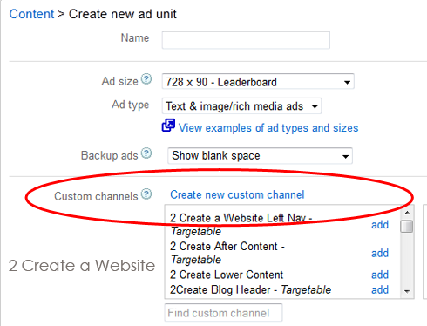The height and width of the screenshot is (326, 427).
Task: Open the Backup ads help icon
Action: pos(146,153)
